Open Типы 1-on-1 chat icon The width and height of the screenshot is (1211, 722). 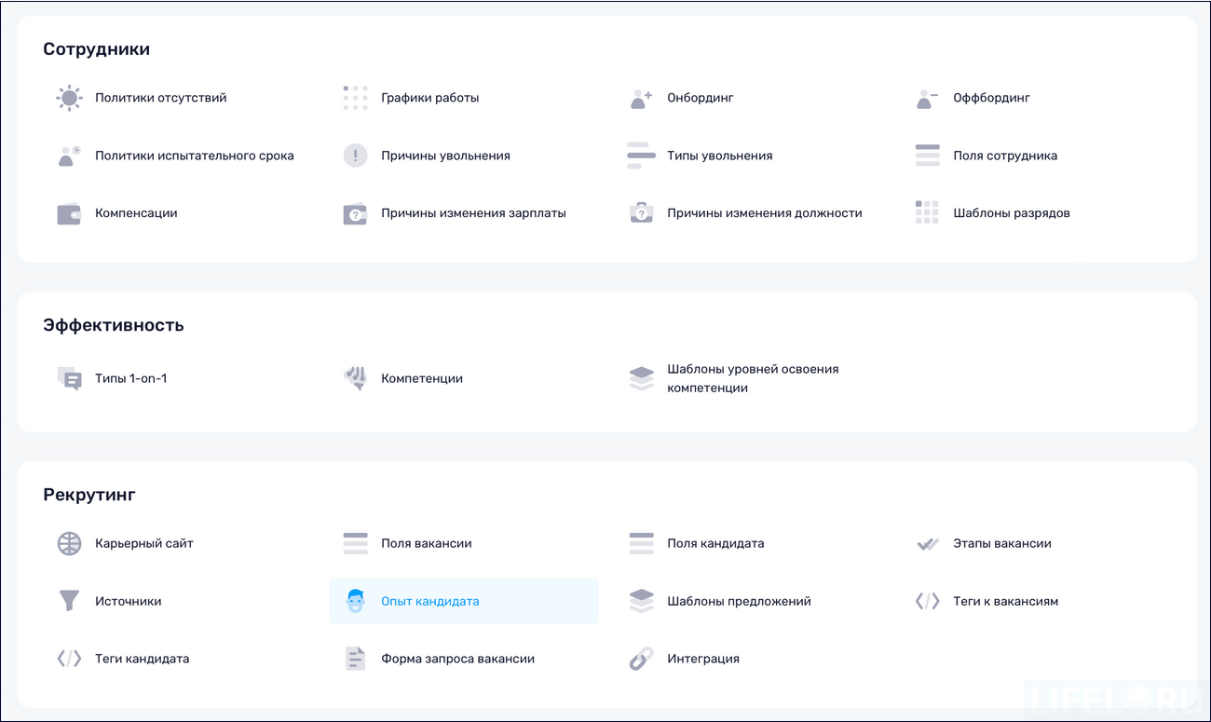(x=68, y=378)
